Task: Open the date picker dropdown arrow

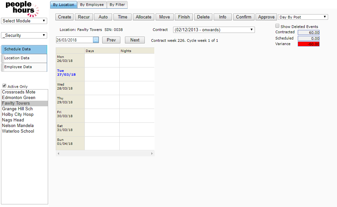Action: point(96,40)
